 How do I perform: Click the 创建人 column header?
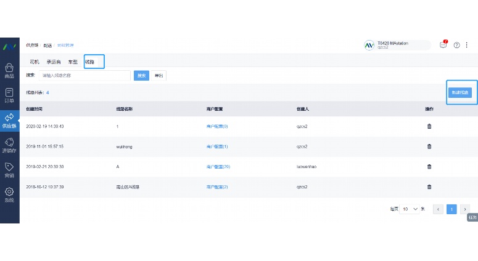(303, 109)
